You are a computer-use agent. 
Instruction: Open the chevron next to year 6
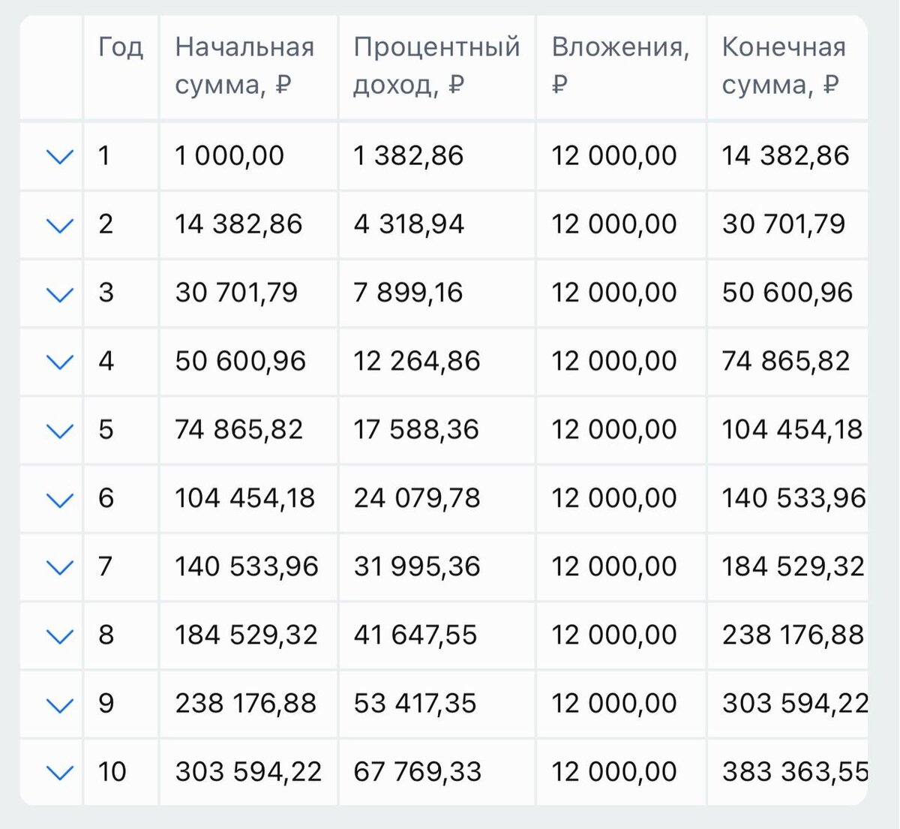pos(59,497)
